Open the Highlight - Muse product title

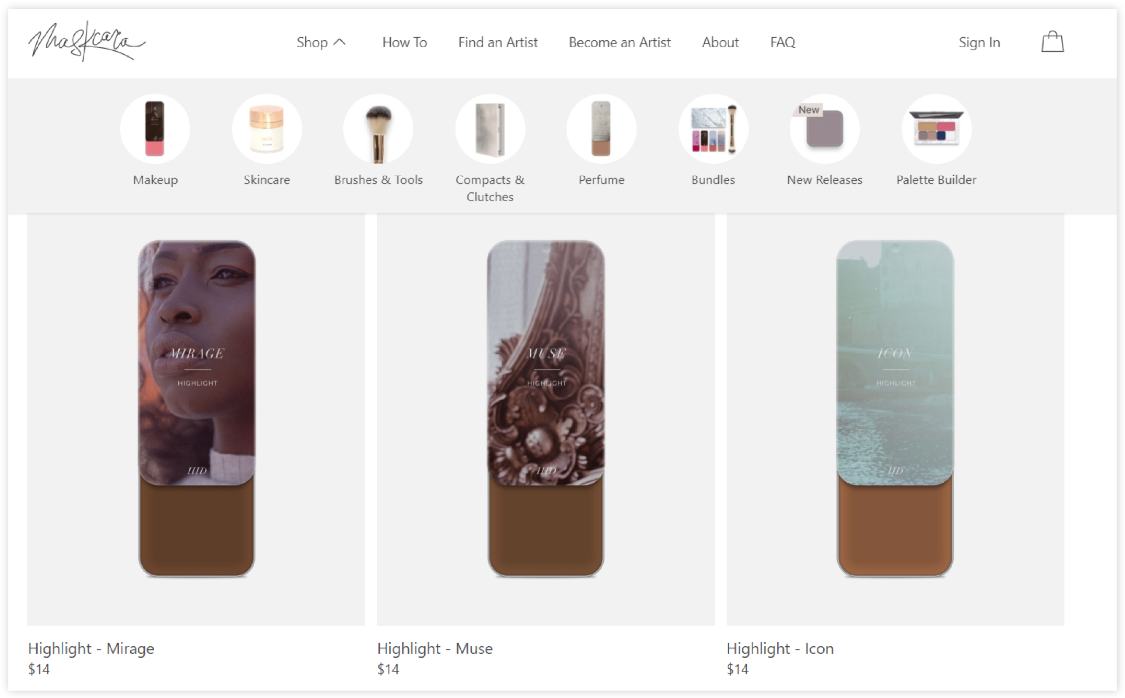pyautogui.click(x=435, y=649)
